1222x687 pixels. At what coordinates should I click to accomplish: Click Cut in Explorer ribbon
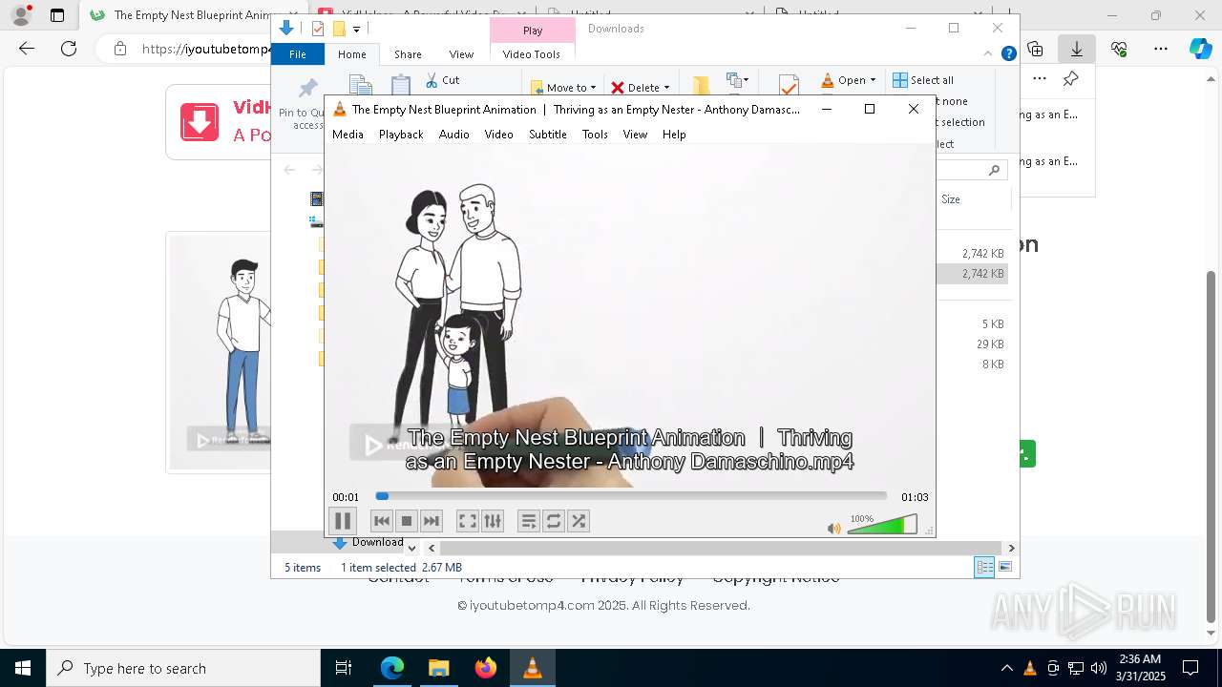pyautogui.click(x=442, y=80)
